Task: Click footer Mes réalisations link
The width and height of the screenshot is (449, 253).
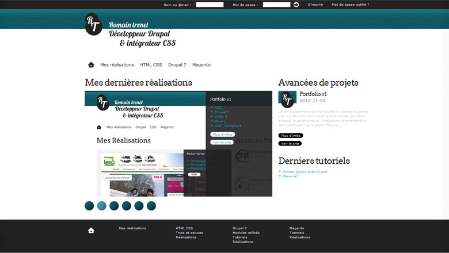Action: 132,228
